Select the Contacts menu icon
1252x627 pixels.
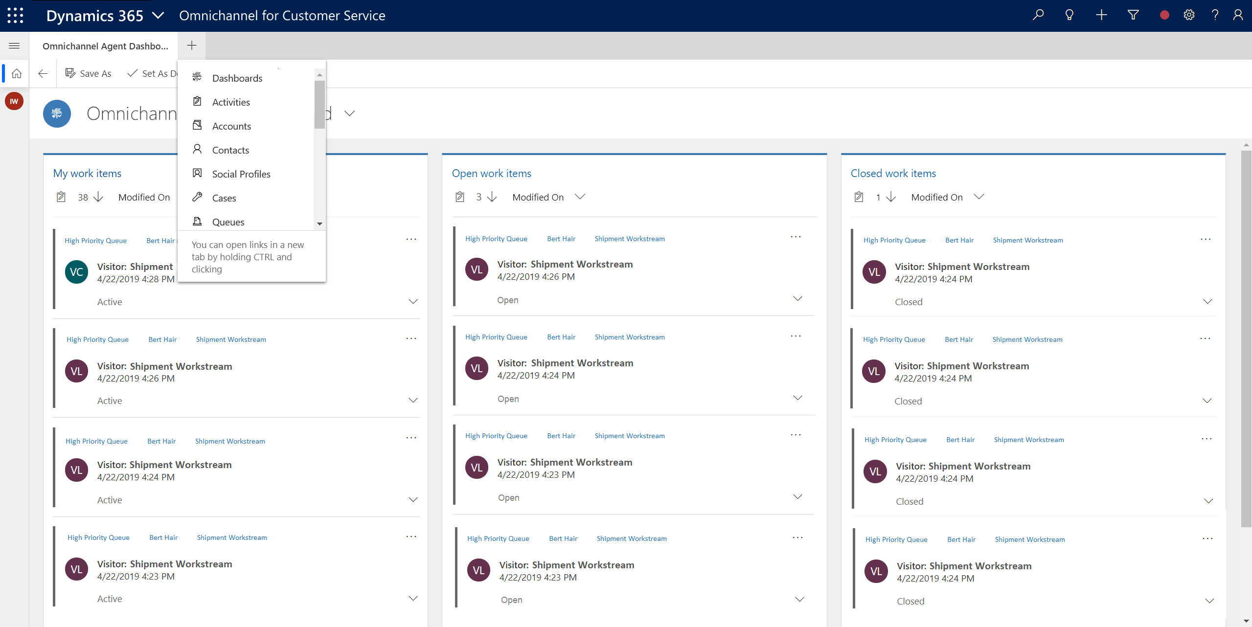point(197,150)
